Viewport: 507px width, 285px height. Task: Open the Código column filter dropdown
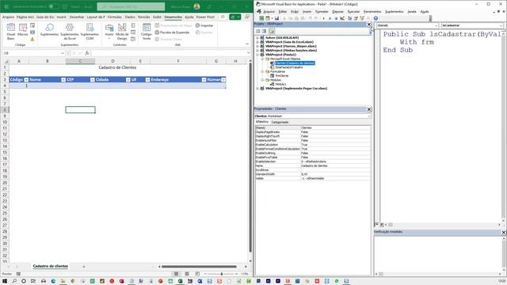coord(26,80)
